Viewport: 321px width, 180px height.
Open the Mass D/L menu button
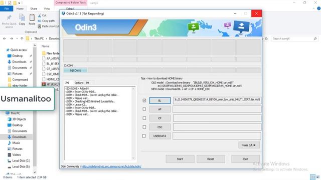click(249, 145)
